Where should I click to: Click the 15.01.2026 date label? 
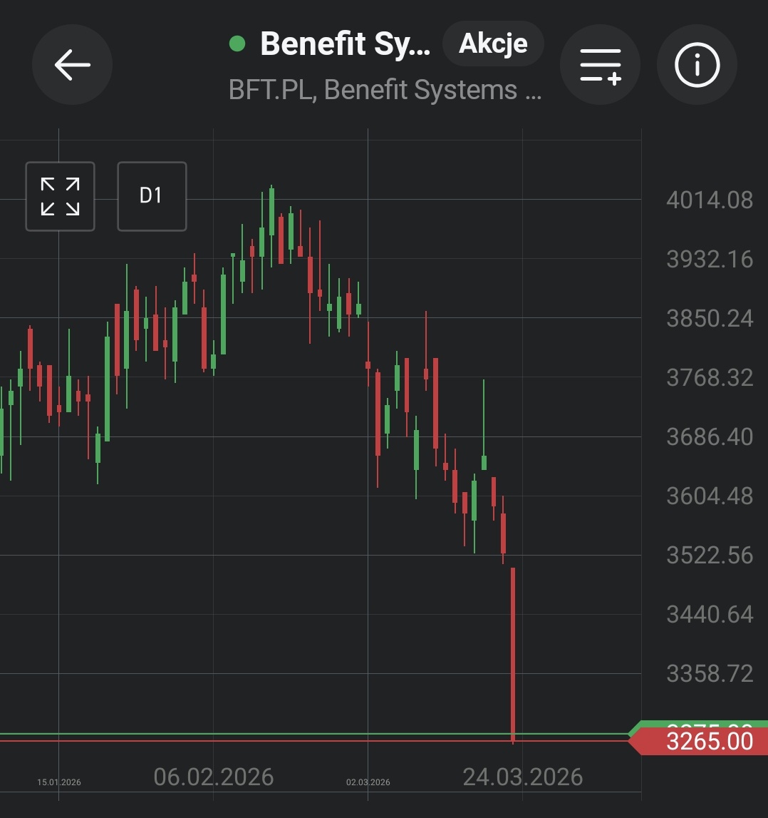[x=59, y=782]
